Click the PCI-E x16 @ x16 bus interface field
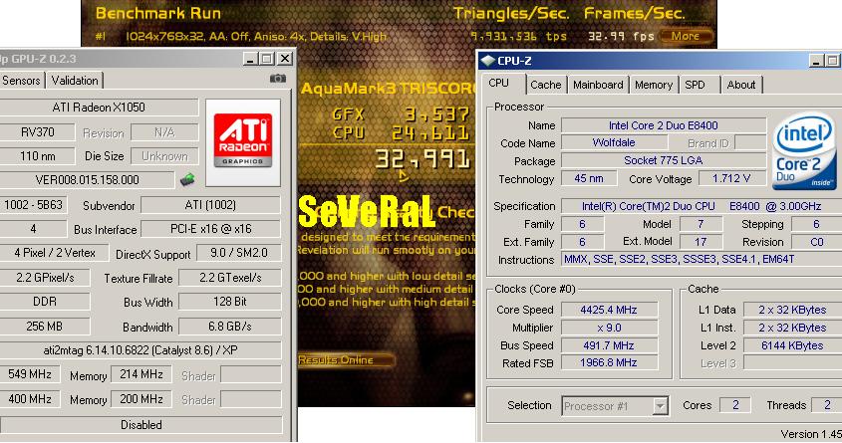Screen dimensions: 842x443 tap(210, 229)
